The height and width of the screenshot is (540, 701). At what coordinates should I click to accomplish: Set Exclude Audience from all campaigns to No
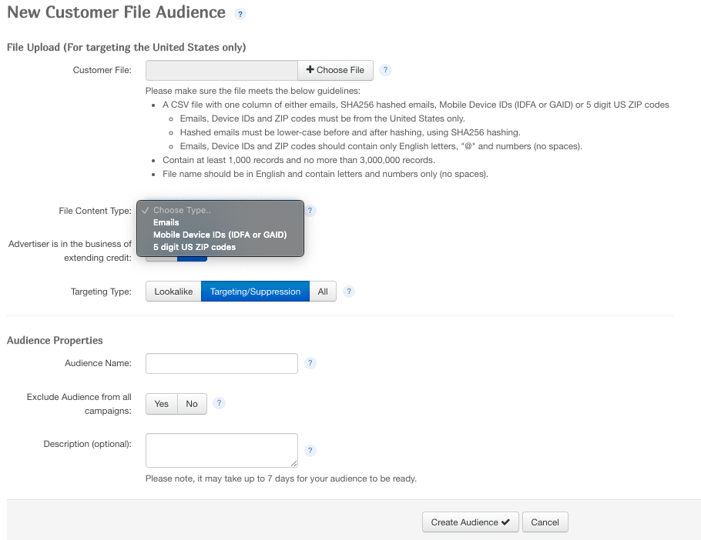click(x=192, y=404)
